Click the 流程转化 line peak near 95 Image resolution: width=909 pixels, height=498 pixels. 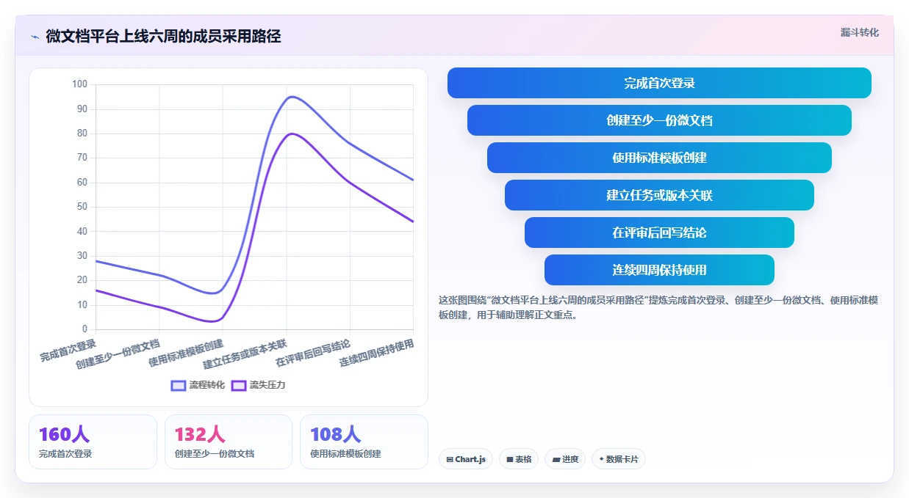(x=292, y=97)
